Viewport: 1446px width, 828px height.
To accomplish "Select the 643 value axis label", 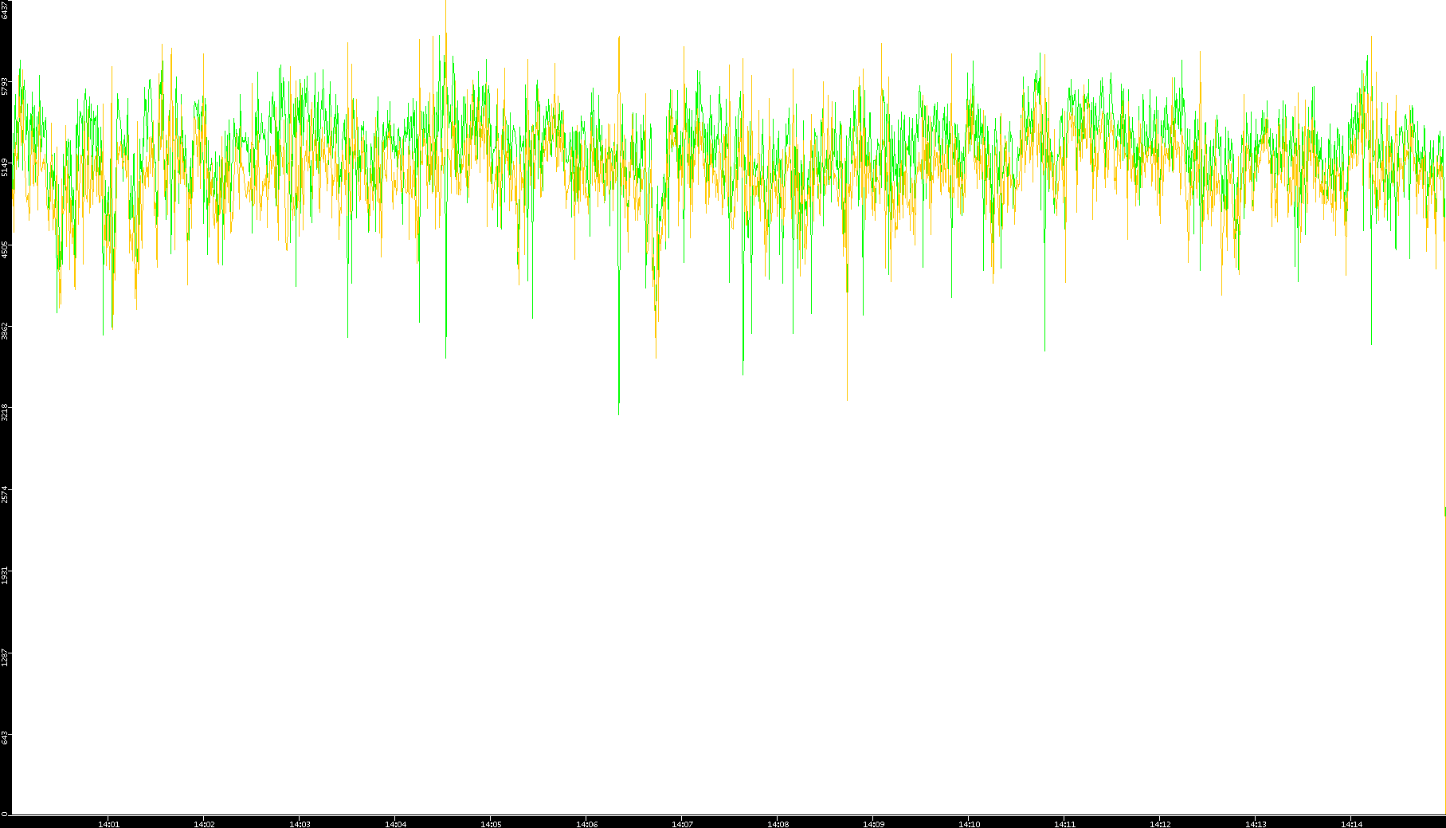I will click(5, 738).
